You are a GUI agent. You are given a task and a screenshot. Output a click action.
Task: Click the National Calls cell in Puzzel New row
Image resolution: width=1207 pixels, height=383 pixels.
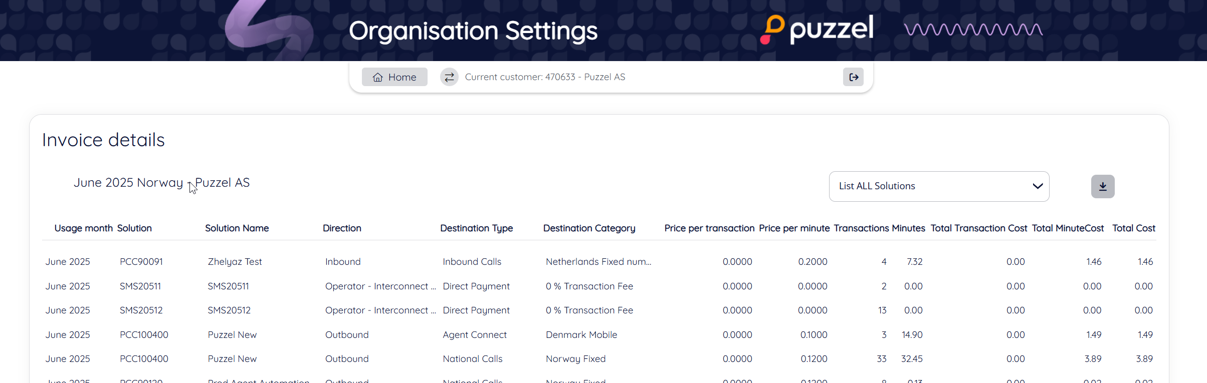[x=472, y=359]
